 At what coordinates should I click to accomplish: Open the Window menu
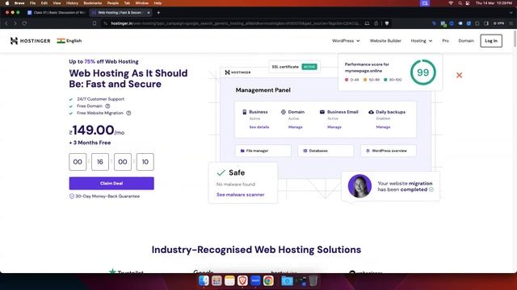pyautogui.click(x=142, y=3)
